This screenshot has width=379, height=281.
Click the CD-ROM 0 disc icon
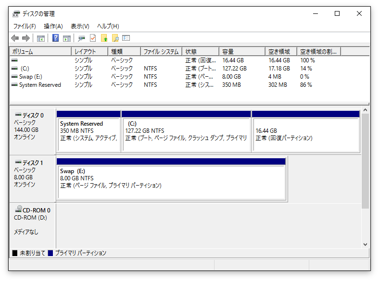(18, 209)
